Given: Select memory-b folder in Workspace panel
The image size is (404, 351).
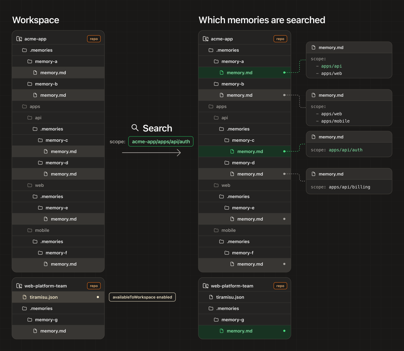Looking at the screenshot, I should pos(58,84).
